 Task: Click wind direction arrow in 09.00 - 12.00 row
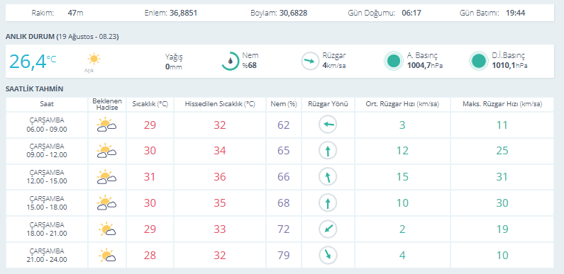tap(328, 151)
